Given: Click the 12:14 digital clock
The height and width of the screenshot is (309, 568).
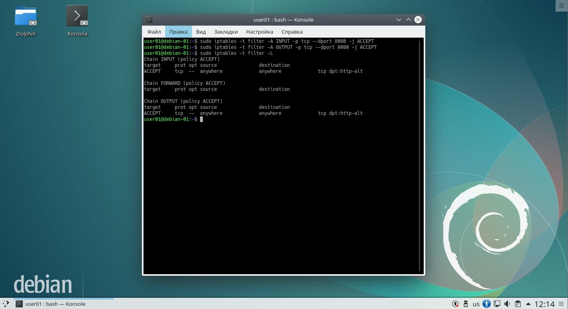Looking at the screenshot, I should (x=544, y=304).
